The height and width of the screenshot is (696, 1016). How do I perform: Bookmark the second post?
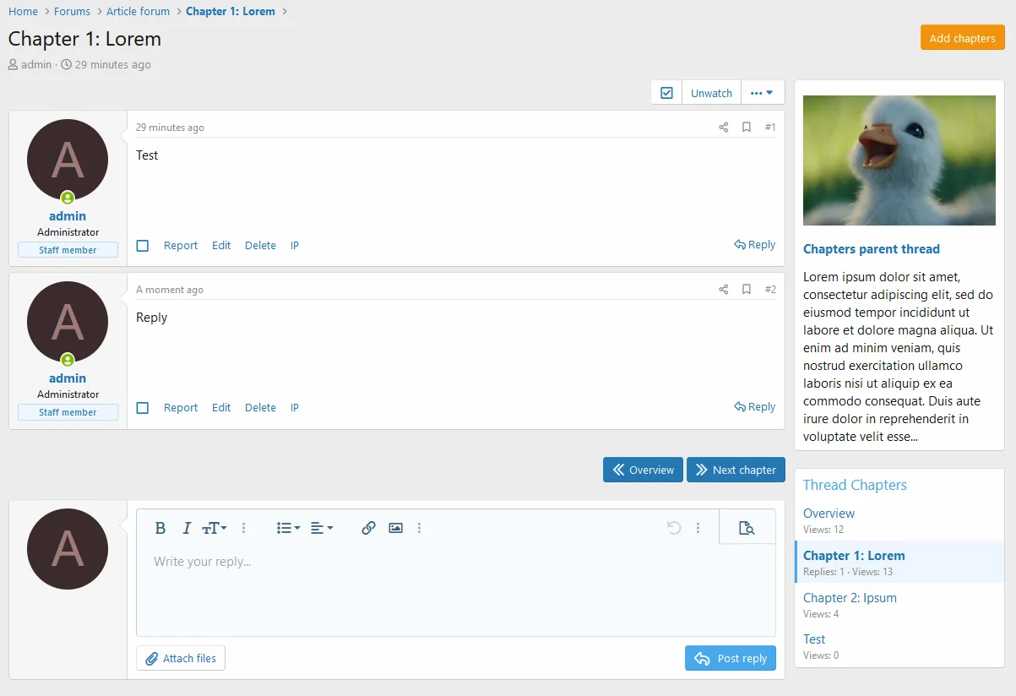pyautogui.click(x=746, y=289)
